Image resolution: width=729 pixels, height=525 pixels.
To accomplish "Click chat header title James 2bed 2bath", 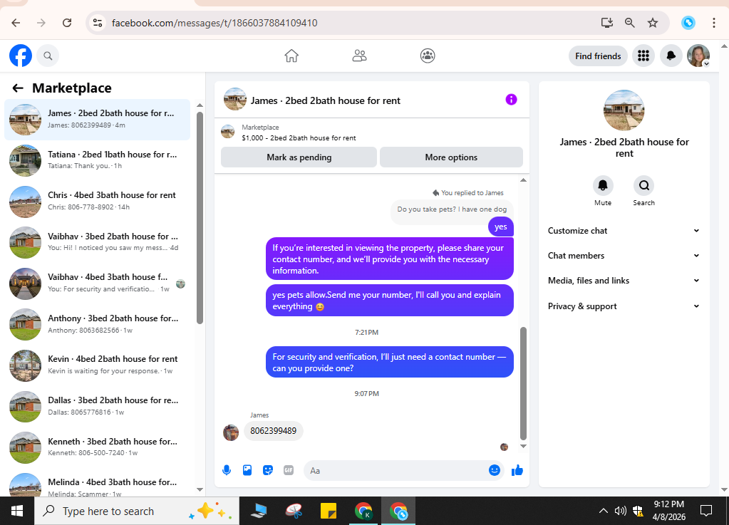I will [x=326, y=101].
